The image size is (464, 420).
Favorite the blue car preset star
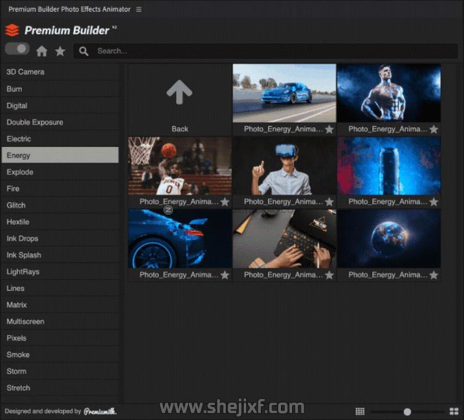click(329, 129)
